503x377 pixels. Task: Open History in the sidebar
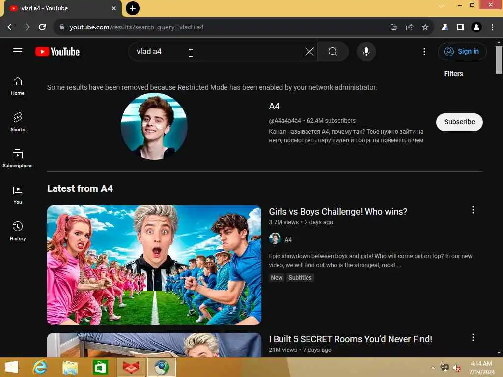click(18, 231)
